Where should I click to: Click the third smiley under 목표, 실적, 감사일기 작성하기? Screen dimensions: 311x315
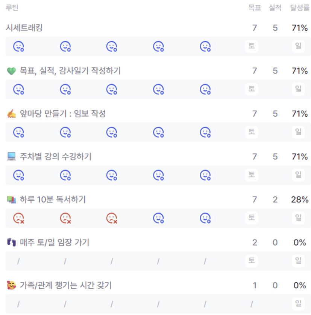pos(112,89)
